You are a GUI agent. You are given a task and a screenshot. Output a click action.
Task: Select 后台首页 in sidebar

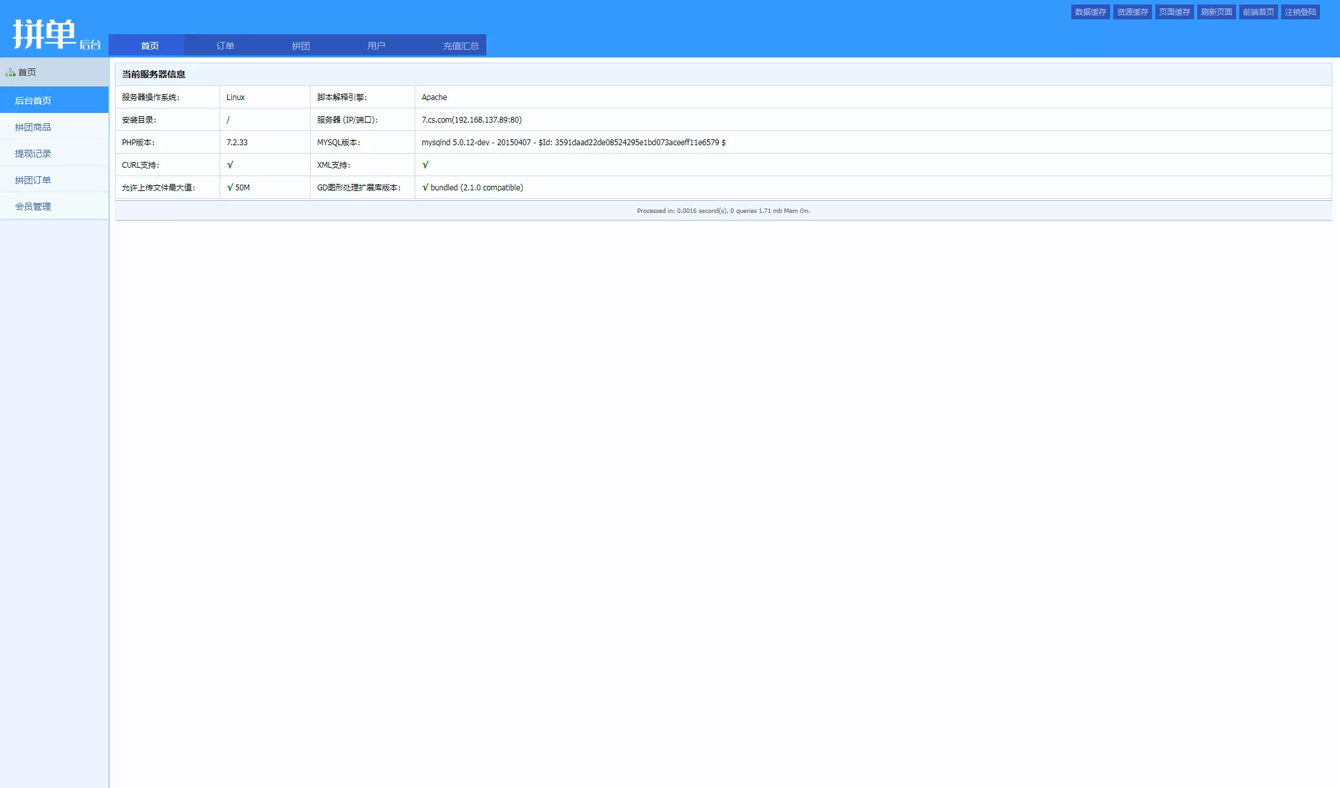[x=33, y=101]
